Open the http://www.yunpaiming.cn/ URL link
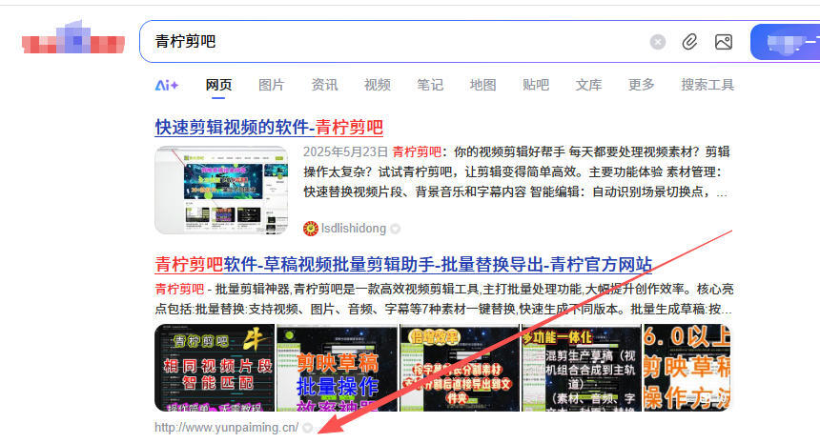Image resolution: width=820 pixels, height=443 pixels. pos(226,428)
